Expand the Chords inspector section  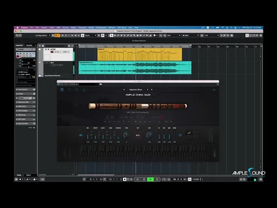25,94
